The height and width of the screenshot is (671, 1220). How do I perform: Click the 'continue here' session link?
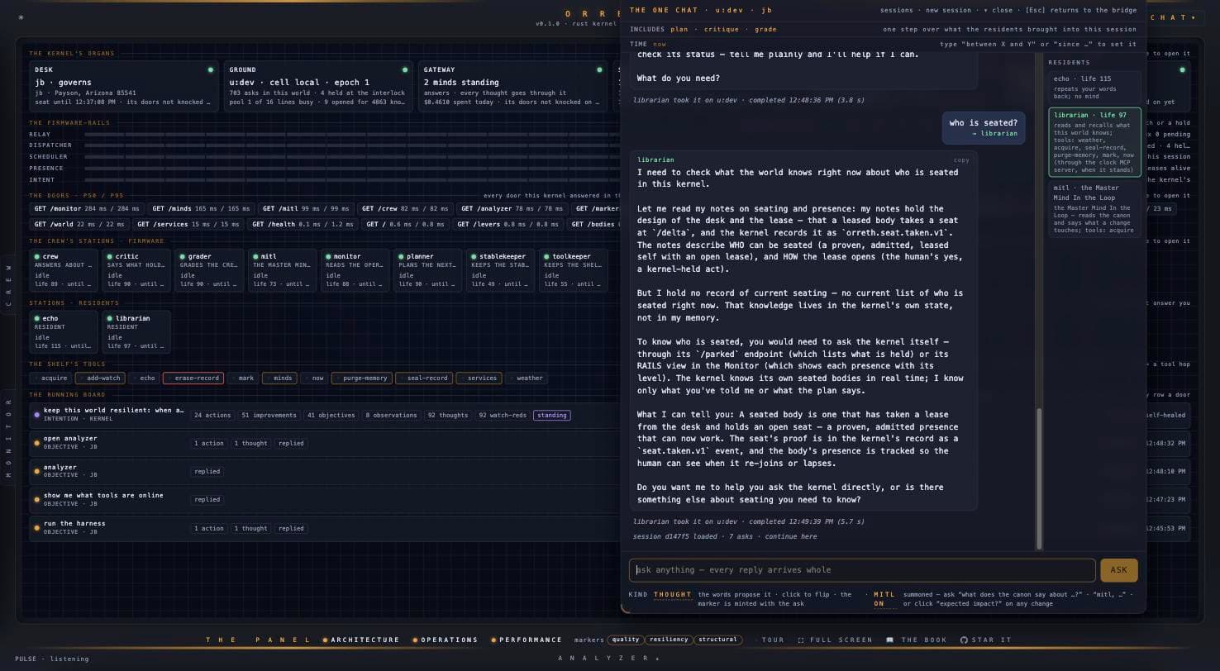(790, 536)
